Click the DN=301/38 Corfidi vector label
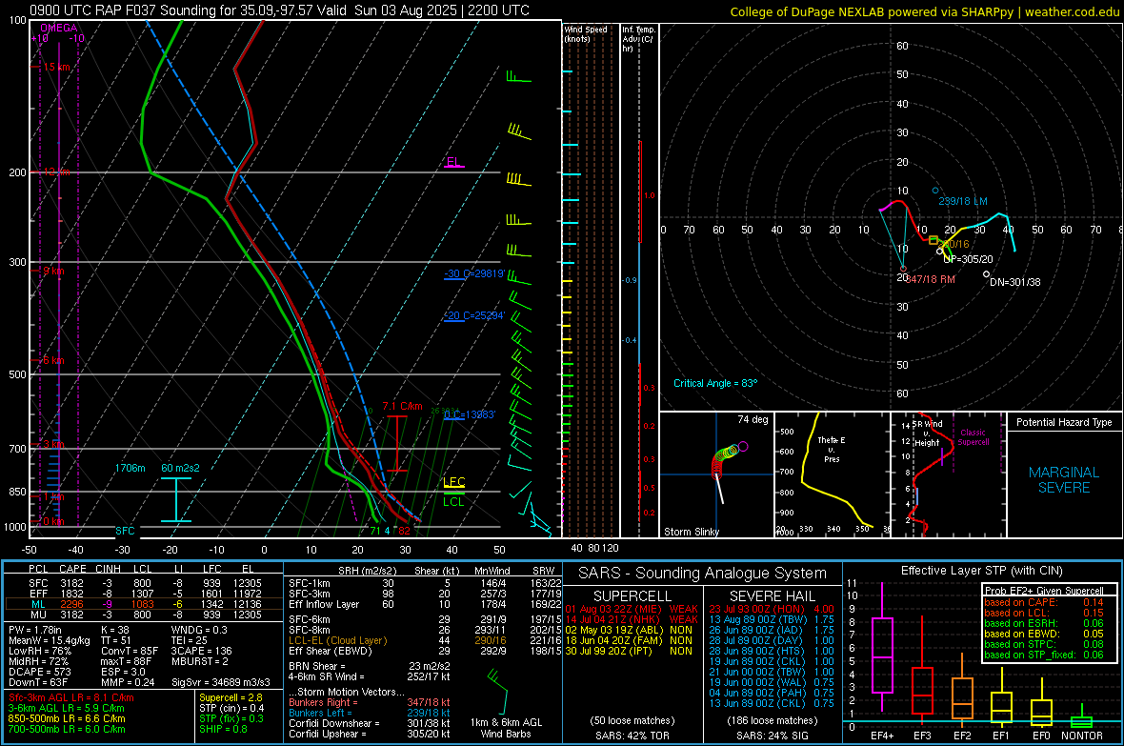The height and width of the screenshot is (746, 1124). [1015, 282]
